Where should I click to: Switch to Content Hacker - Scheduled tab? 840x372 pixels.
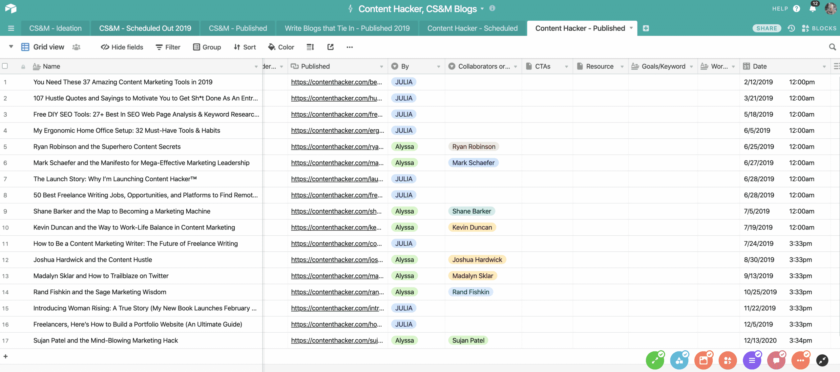[472, 28]
